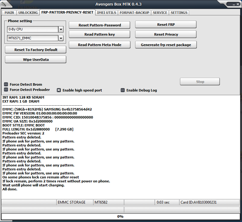Enable Force Detect Brom checkbox
The image size is (242, 222).
click(x=6, y=84)
